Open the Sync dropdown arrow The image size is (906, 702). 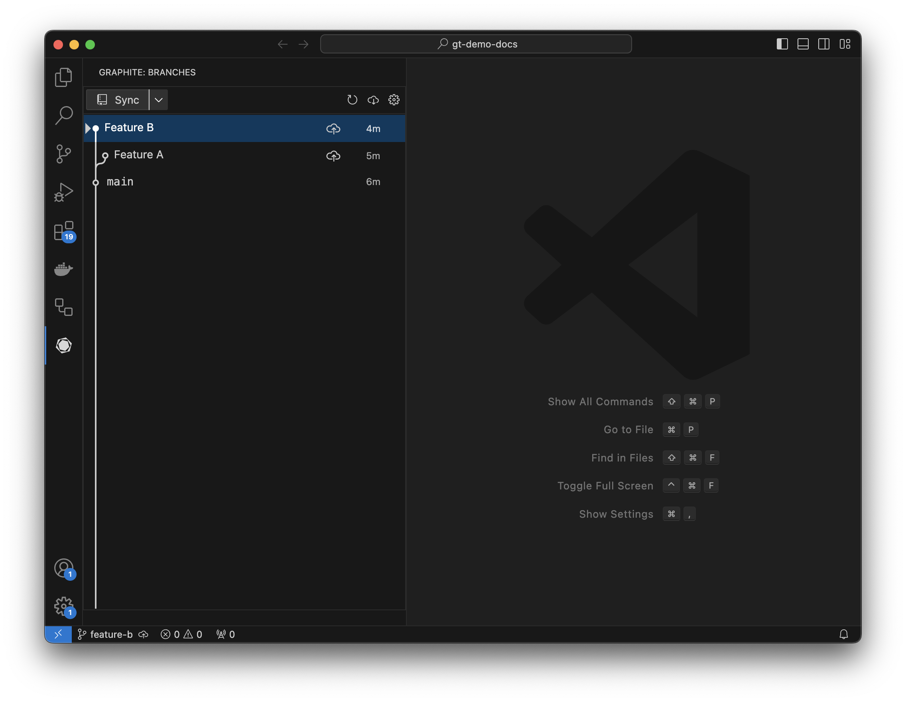point(158,100)
